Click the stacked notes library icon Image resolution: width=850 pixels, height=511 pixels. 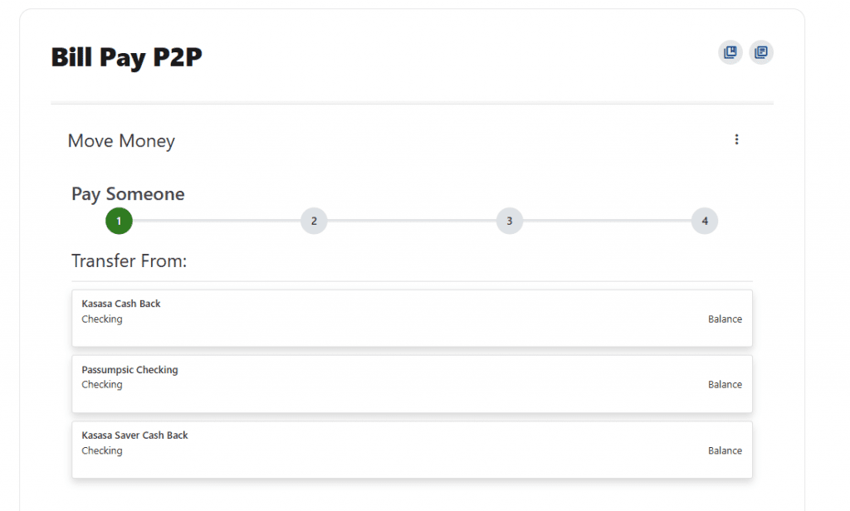coord(760,53)
